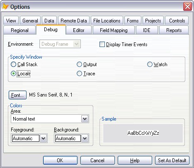The width and height of the screenshot is (194, 168).
Task: Click the Foreground Automatic color swatch
Action: (x=26, y=138)
